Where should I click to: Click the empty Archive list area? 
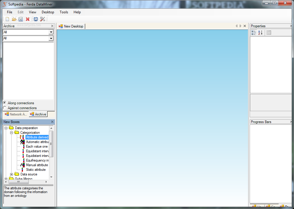[28, 71]
